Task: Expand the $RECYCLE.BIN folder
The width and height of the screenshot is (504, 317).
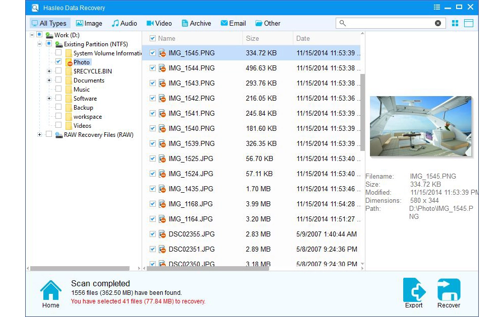Action: (x=49, y=71)
